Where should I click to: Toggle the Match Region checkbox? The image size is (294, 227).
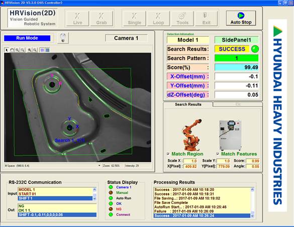point(168,154)
